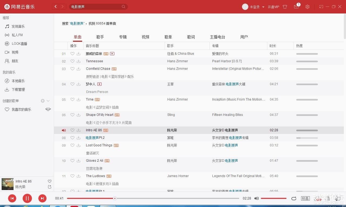346x207 pixels.
Task: Download the song Gloves 2 Ali
Action: pyautogui.click(x=78, y=161)
